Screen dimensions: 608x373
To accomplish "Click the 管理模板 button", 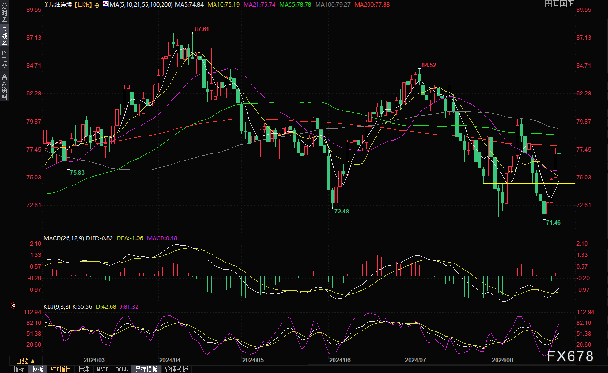I will [x=176, y=369].
